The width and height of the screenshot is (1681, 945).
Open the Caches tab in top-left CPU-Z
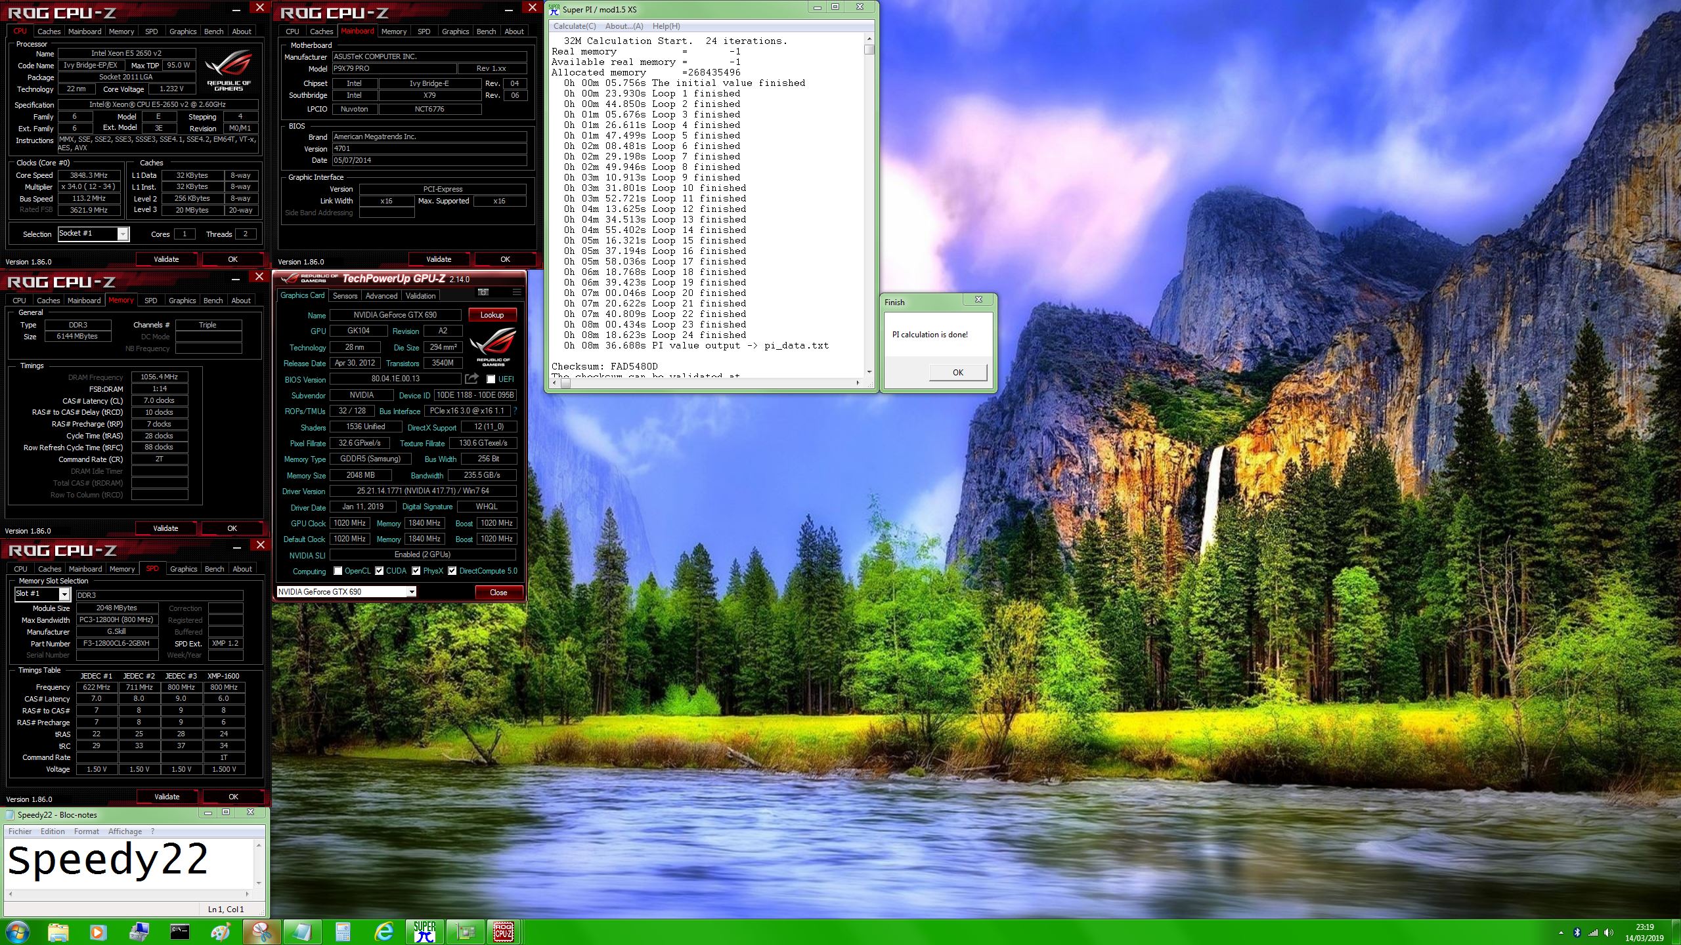(49, 31)
